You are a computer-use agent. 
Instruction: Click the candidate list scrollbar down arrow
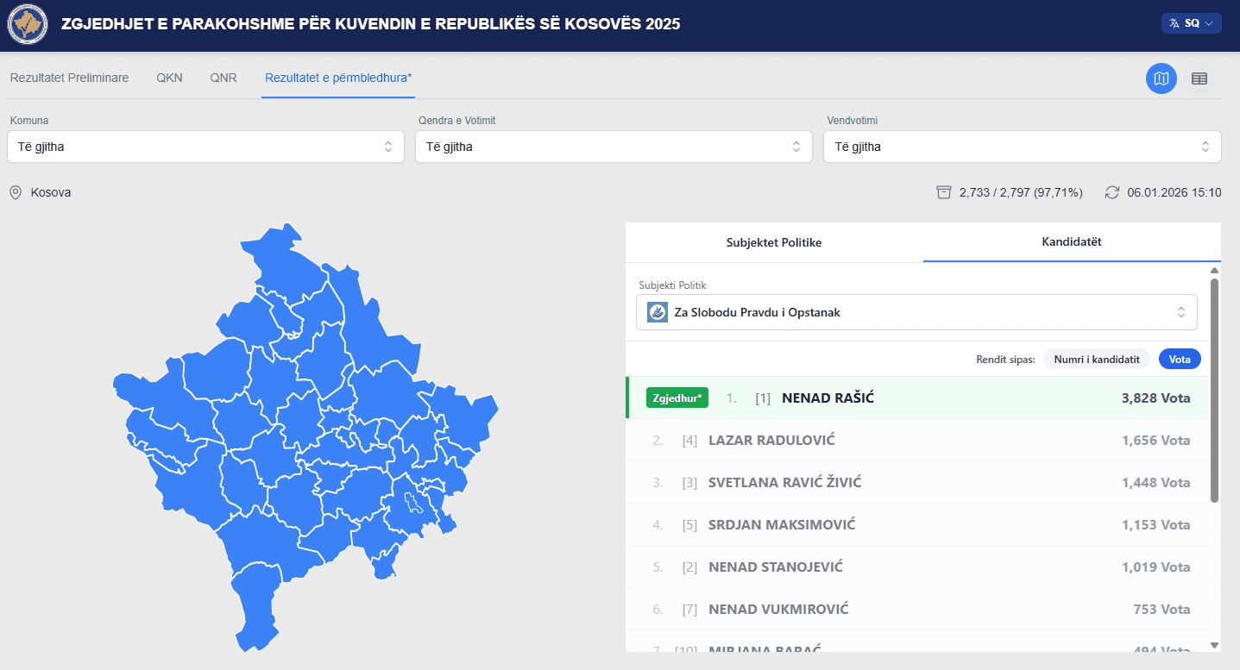[x=1214, y=645]
